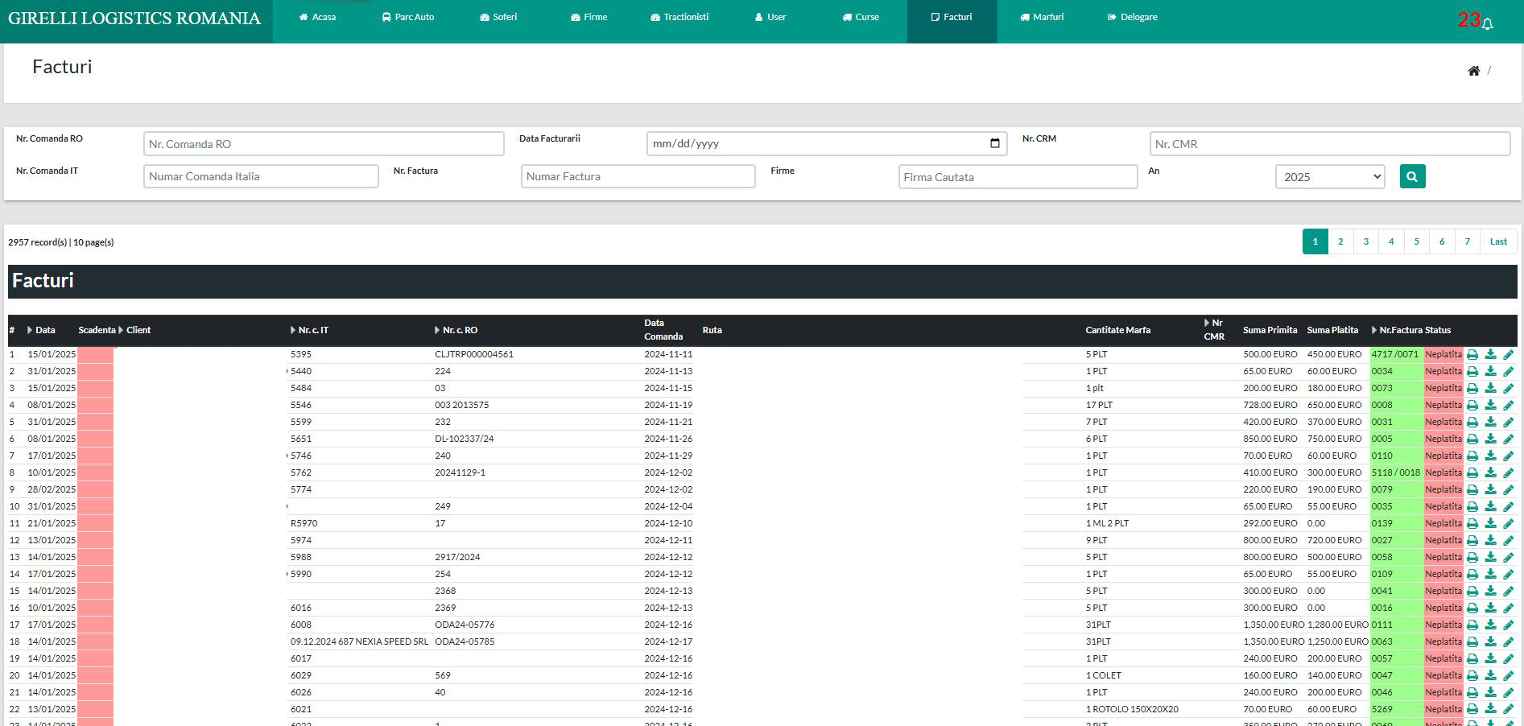Screen dimensions: 1524x726
Task: Download invoice 0034 using download icon
Action: pos(1490,372)
